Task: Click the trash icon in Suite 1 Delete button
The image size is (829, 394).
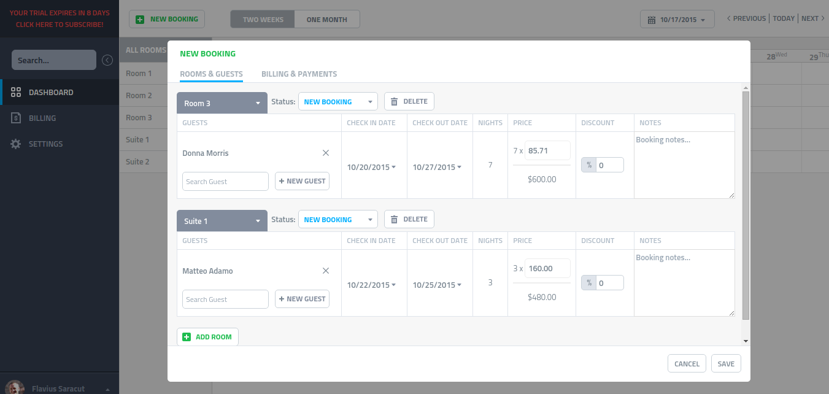Action: tap(395, 220)
